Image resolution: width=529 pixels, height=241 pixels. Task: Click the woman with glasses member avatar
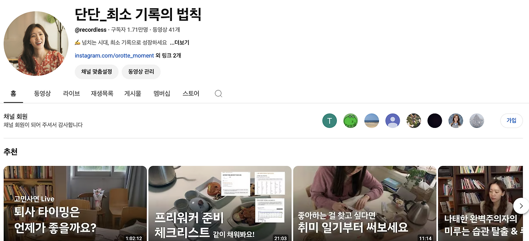pos(456,121)
